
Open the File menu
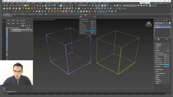pyautogui.click(x=4, y=3)
